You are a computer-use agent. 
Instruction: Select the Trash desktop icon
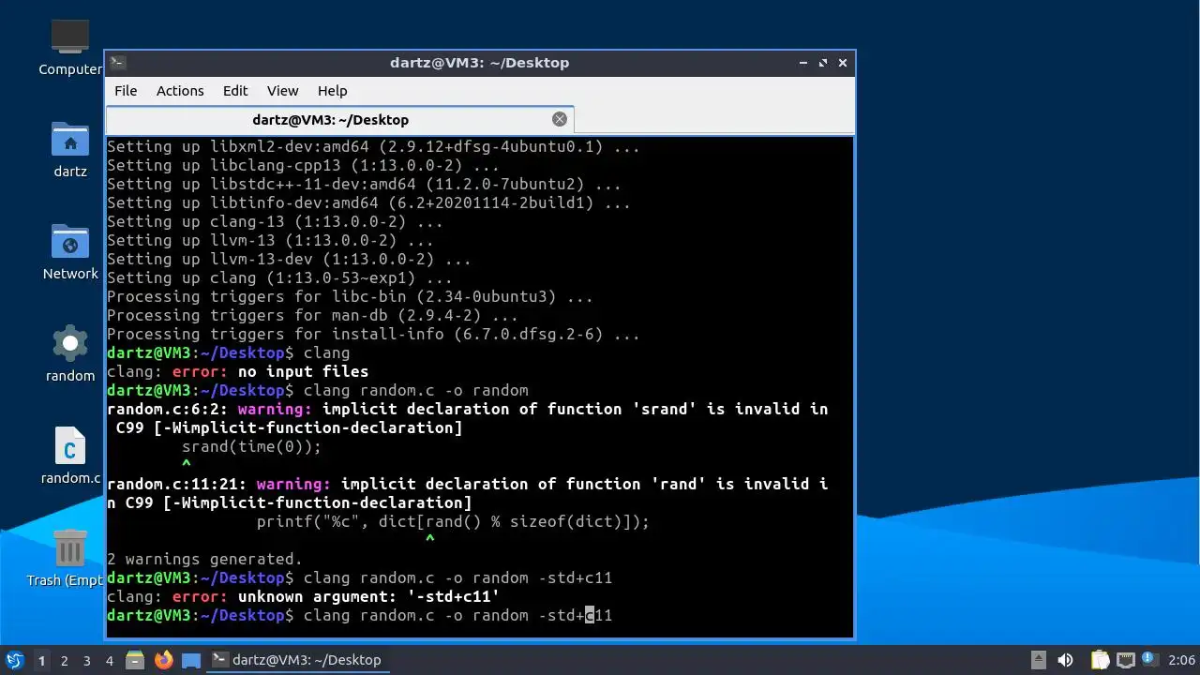[x=70, y=558]
